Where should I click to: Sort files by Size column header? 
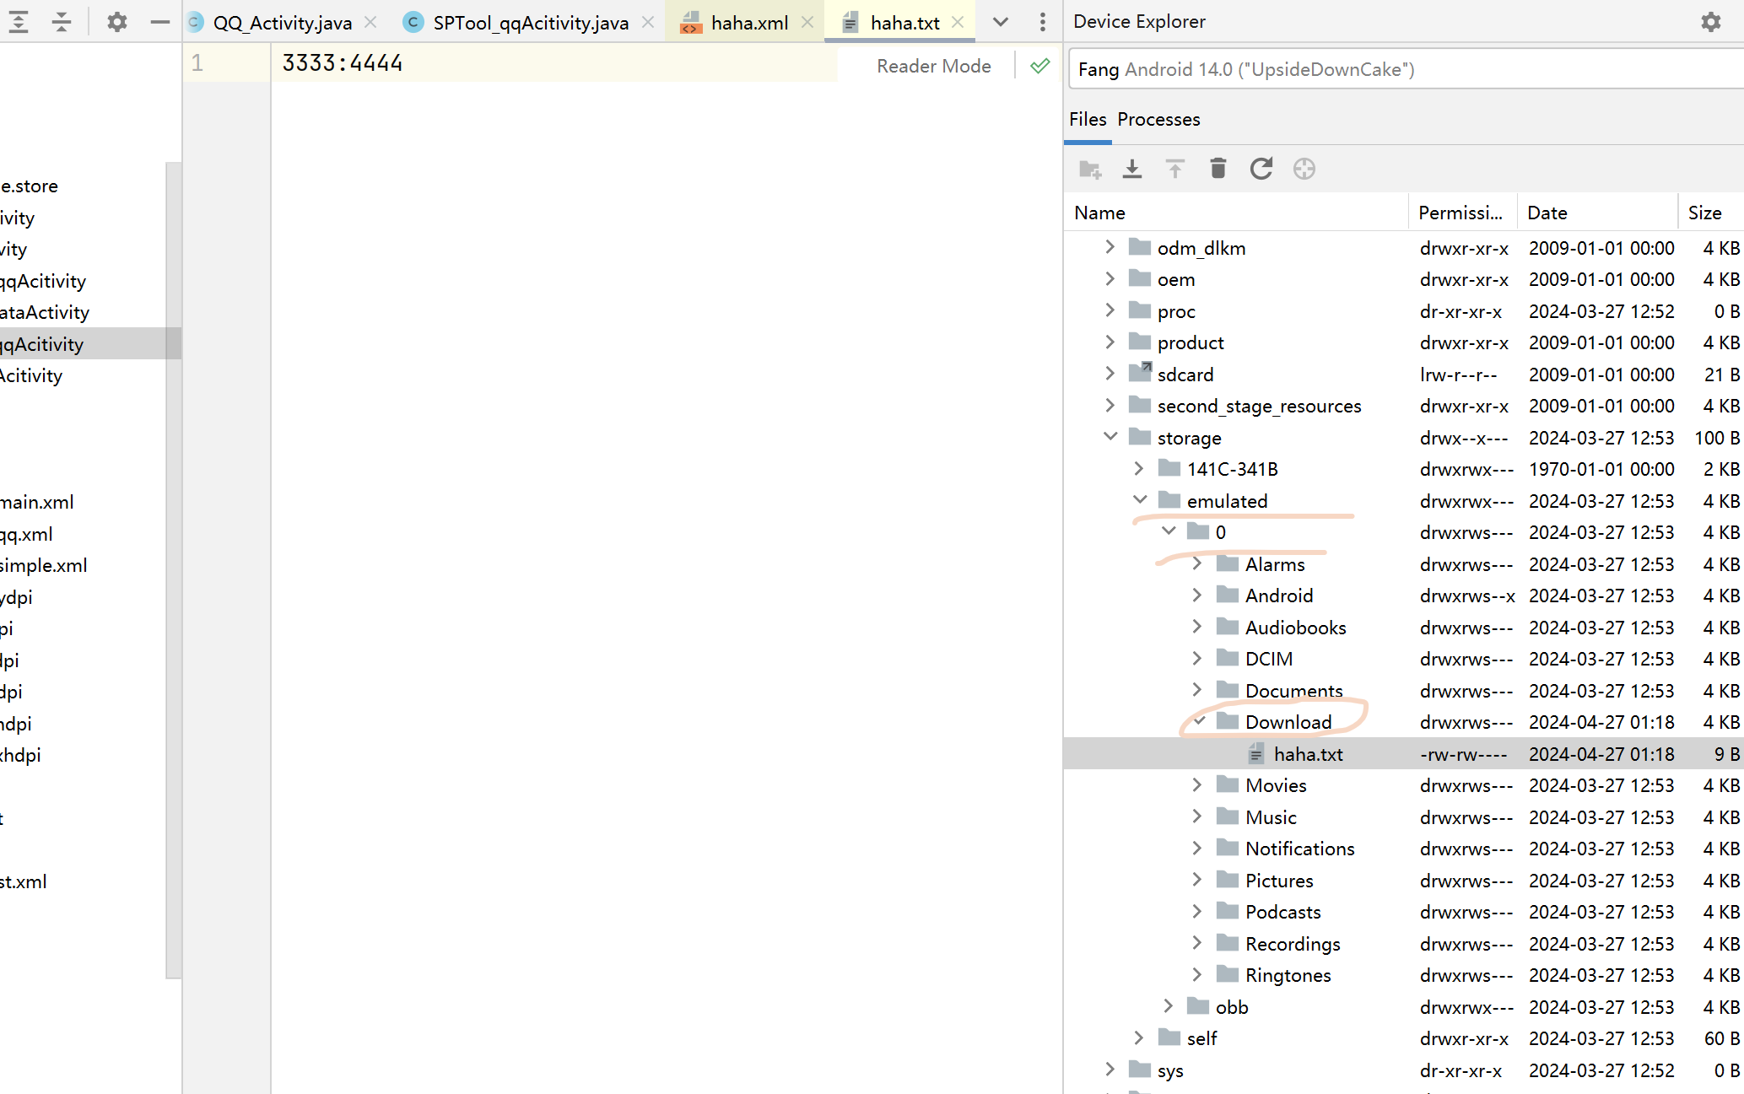(1711, 213)
